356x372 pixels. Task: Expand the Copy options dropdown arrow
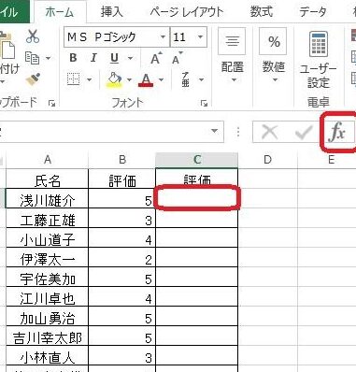click(48, 58)
